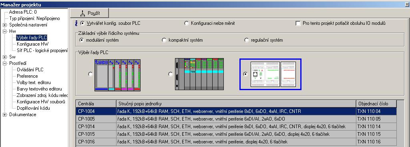Choose regulační systém radio button
Screen dimensions: 410x147
coord(246,40)
